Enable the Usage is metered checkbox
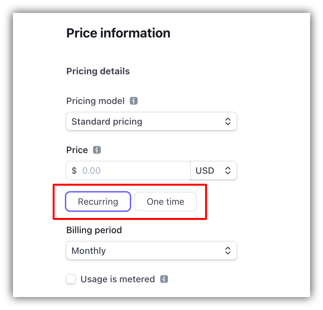This screenshot has height=310, width=323. (x=70, y=279)
